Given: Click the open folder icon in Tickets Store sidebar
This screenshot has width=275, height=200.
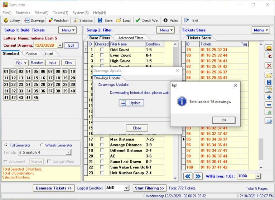Looking at the screenshot, I should pos(269,75).
